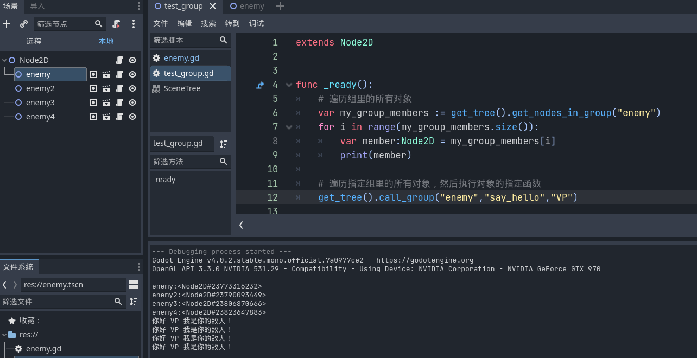Click the star icon next to Favorites
Viewport: 697px width, 358px height.
pyautogui.click(x=12, y=321)
